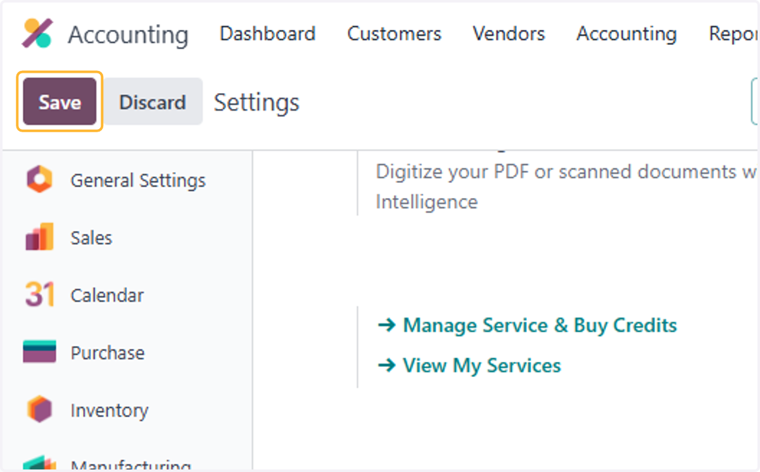Click the Sales bar chart icon
The image size is (760, 472).
pos(39,237)
